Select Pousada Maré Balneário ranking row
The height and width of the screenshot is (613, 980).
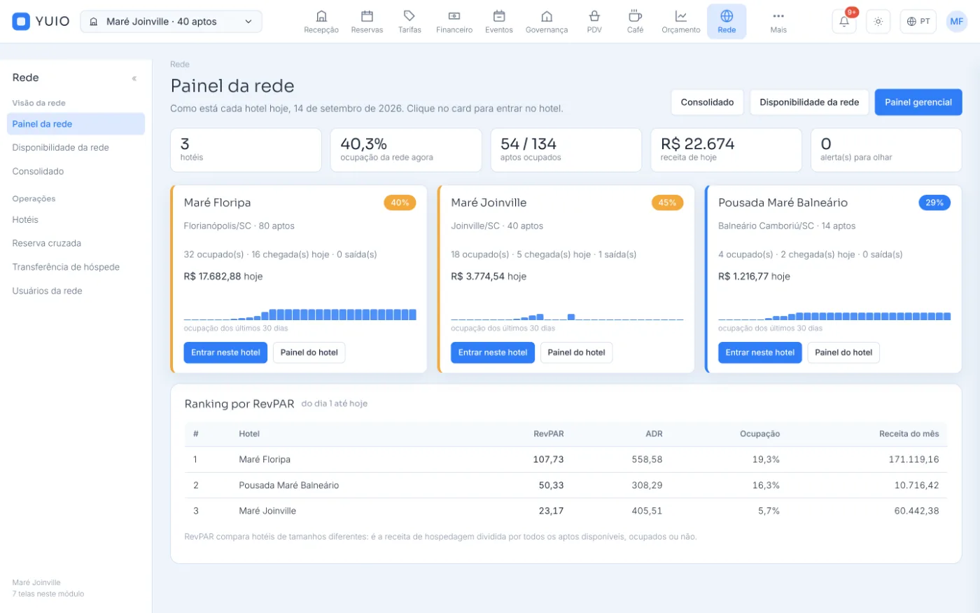[566, 485]
